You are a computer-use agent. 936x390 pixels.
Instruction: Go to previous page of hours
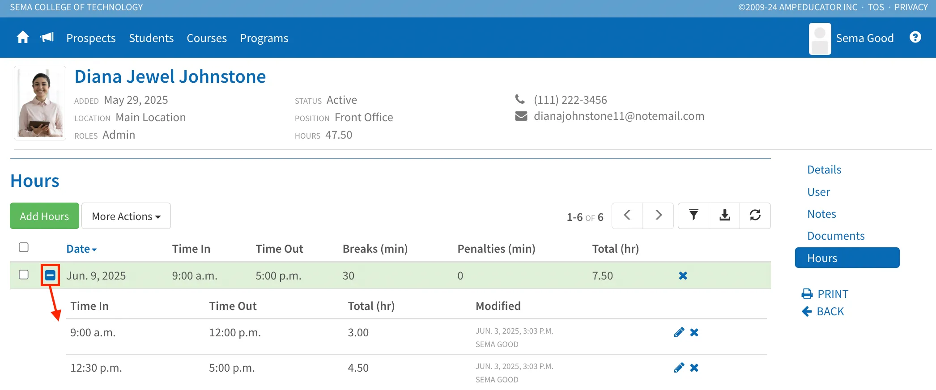[x=627, y=216]
